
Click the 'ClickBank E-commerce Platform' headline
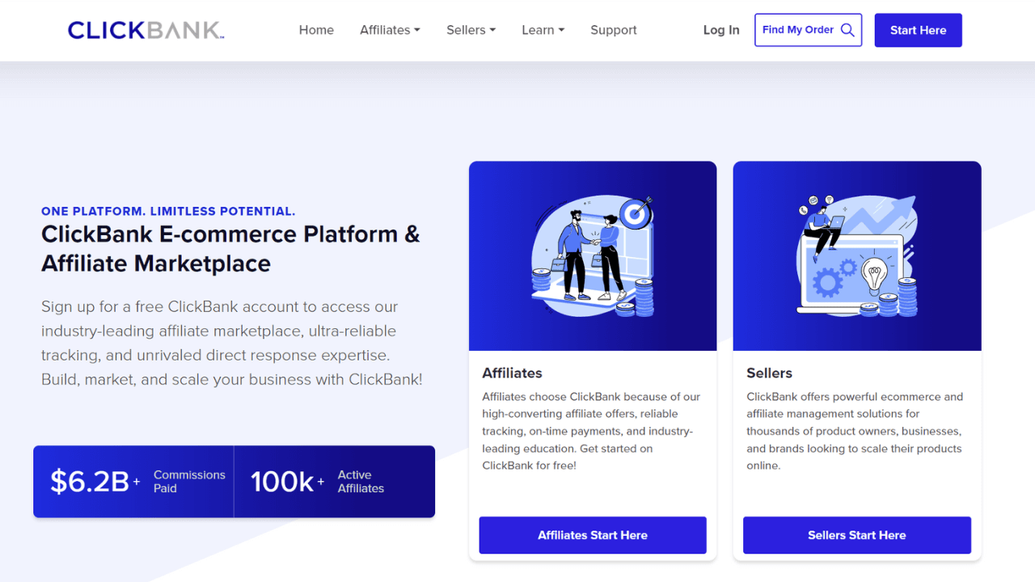point(230,249)
